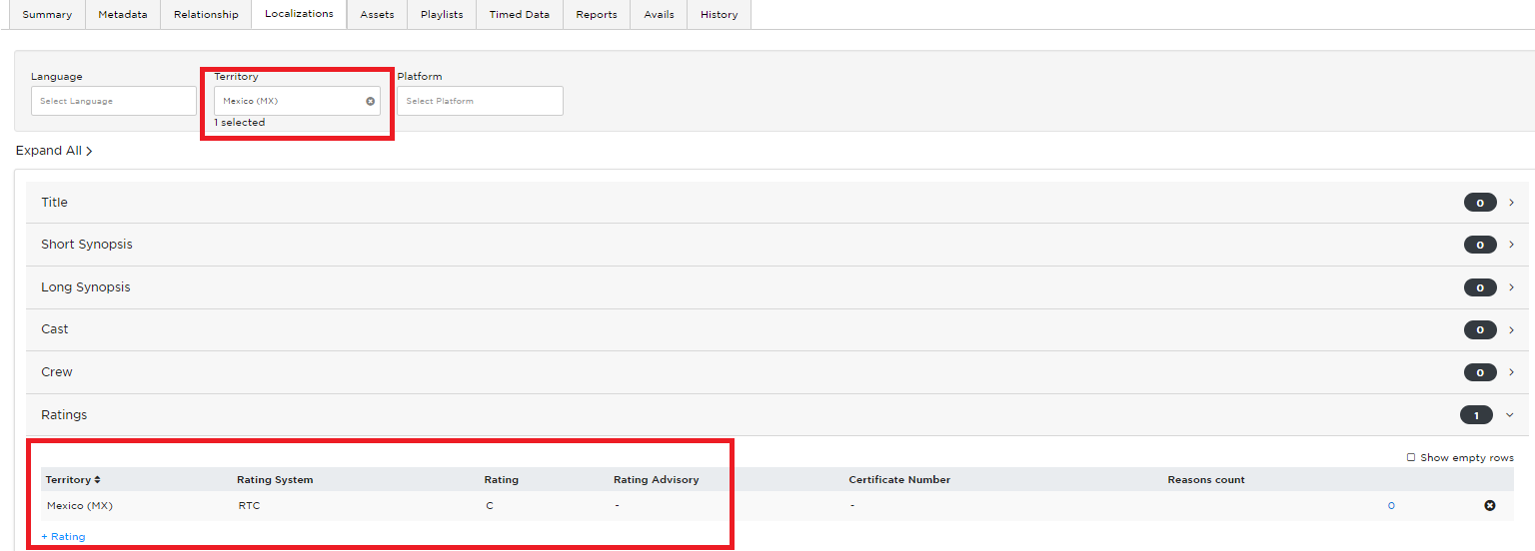The width and height of the screenshot is (1535, 551).
Task: Toggle Show empty rows checkbox
Action: 1411,457
